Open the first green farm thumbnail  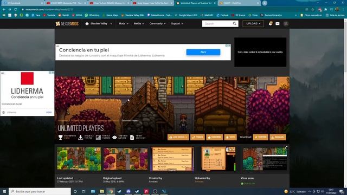(x=79, y=159)
